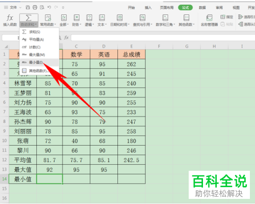Viewport: 255px width, 204px height.
Task: Click the Trace Dependents icon
Action: tap(241, 24)
